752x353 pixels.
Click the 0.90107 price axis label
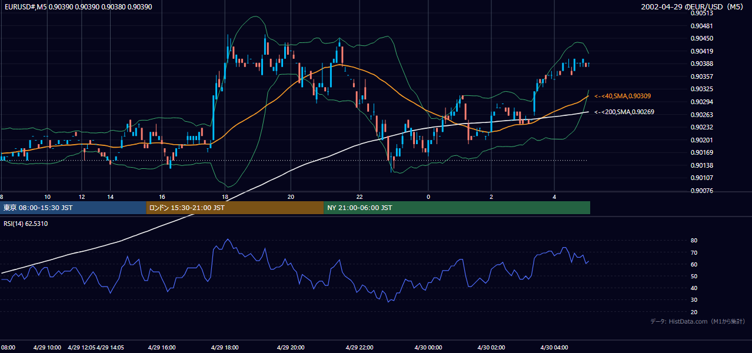[701, 178]
